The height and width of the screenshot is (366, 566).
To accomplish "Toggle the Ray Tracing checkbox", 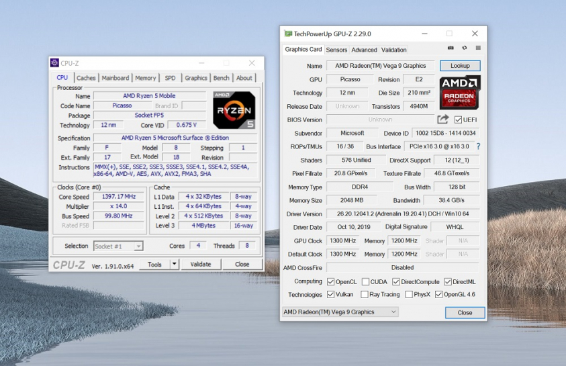I will [365, 294].
